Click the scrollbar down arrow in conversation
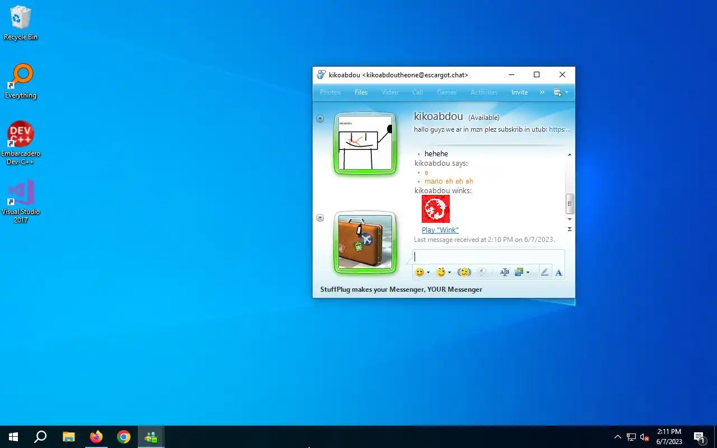717x448 pixels. [x=570, y=219]
